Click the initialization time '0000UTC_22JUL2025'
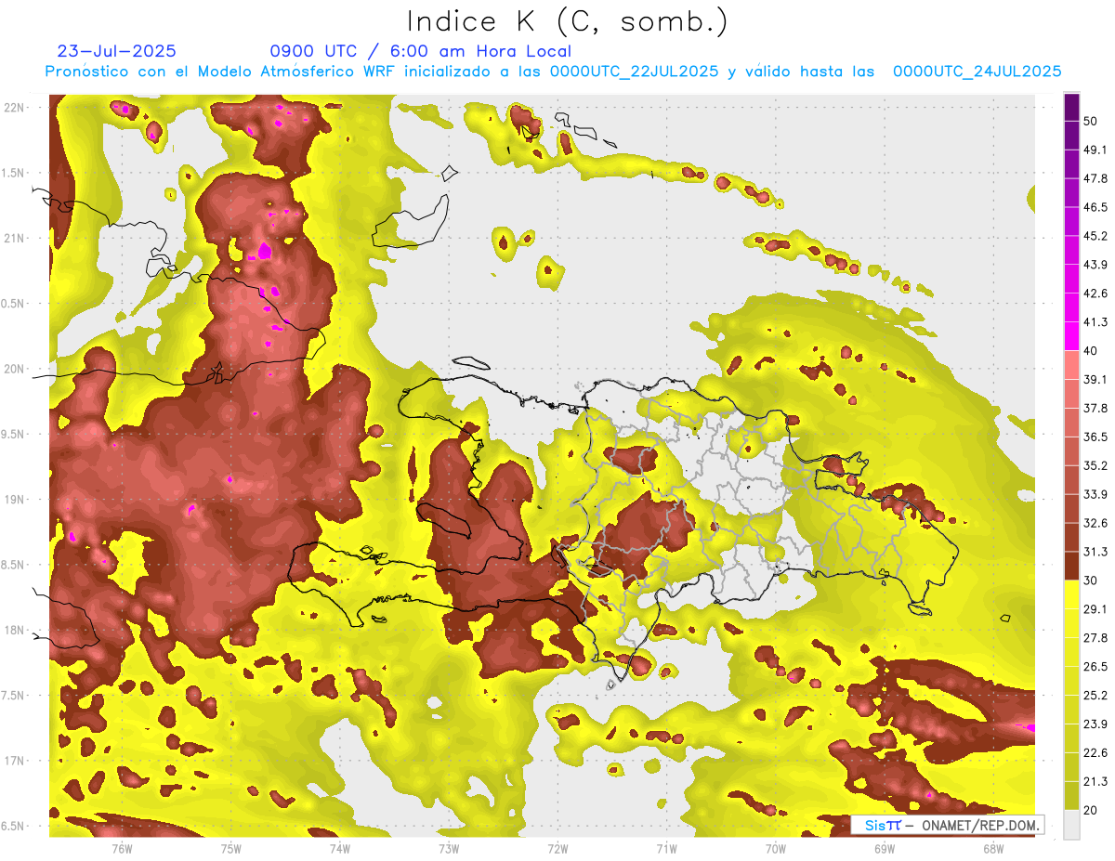Viewport: 1115px width, 861px height. point(634,72)
